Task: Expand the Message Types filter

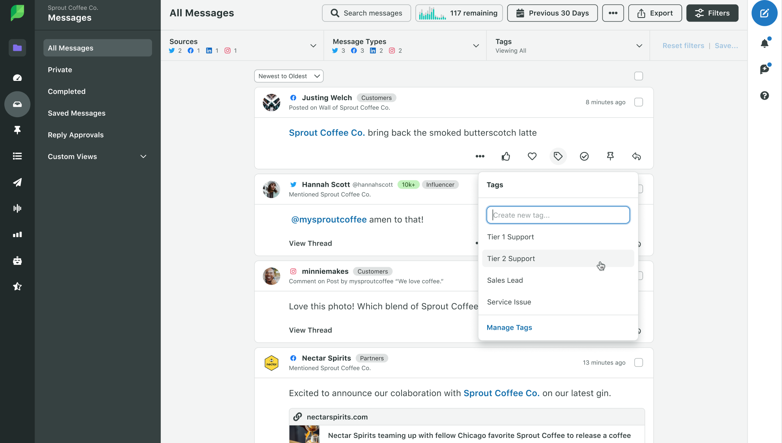Action: click(405, 46)
